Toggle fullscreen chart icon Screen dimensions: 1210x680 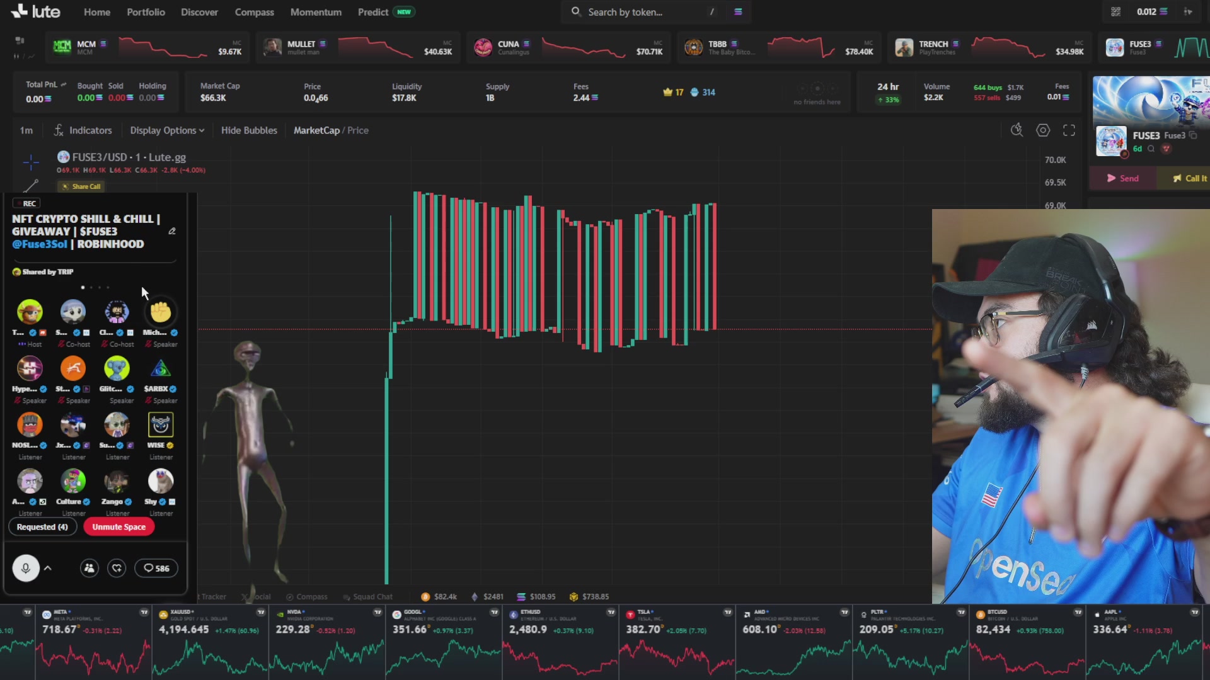tap(1069, 130)
